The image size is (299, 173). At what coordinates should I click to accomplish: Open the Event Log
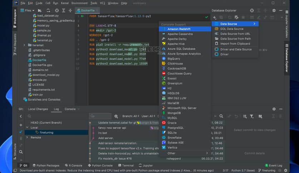pos(274,165)
